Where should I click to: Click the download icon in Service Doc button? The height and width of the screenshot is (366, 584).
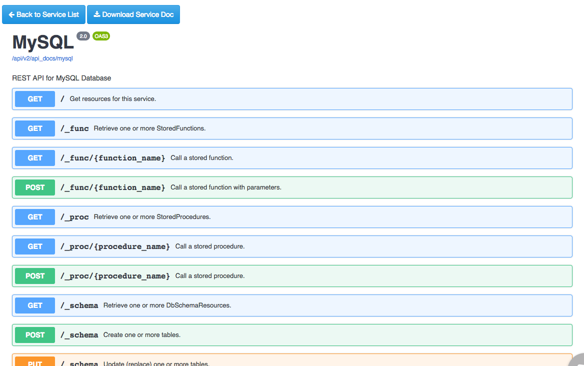97,14
